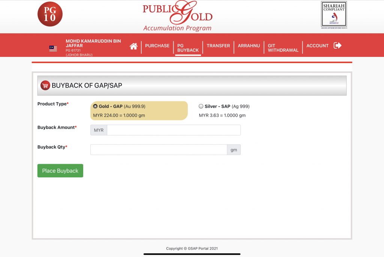Select the Silver - SAP radio button
This screenshot has height=257, width=384.
pyautogui.click(x=201, y=106)
